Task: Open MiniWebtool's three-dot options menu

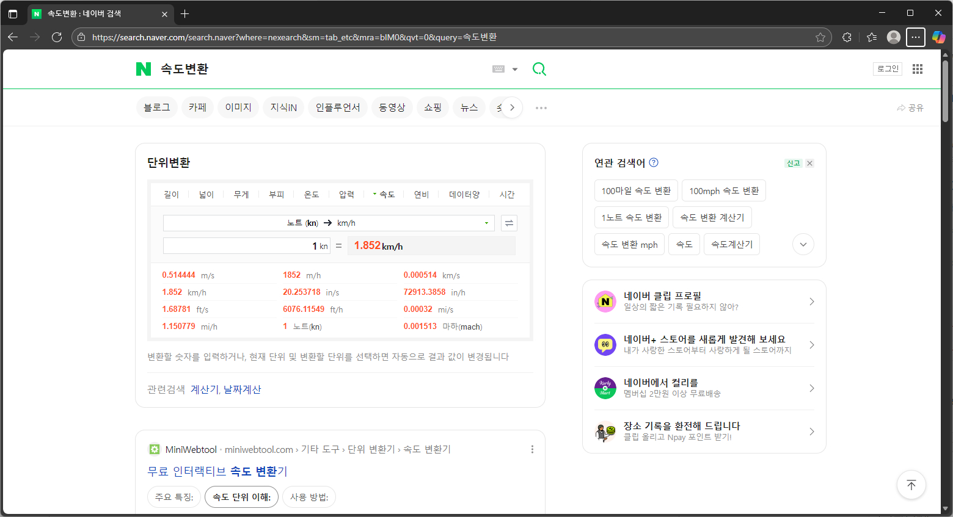Action: click(532, 449)
